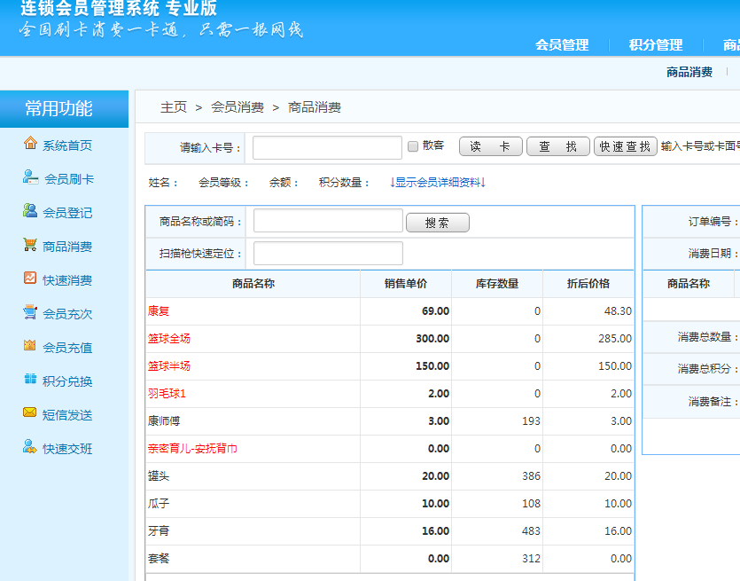Go to 主页 in the breadcrumb

pyautogui.click(x=174, y=107)
